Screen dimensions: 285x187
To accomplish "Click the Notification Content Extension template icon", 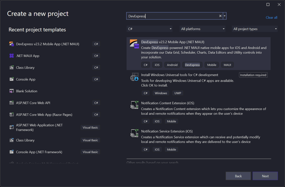I will pyautogui.click(x=135, y=105).
